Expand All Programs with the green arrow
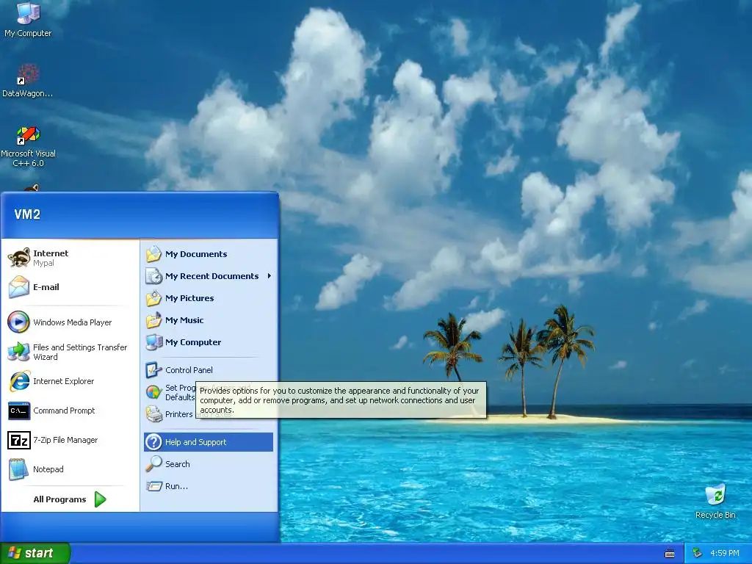752x564 pixels. pyautogui.click(x=100, y=499)
